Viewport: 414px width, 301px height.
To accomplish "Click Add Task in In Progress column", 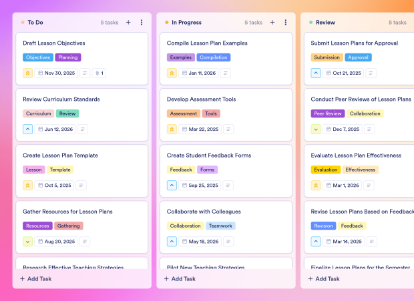I will click(x=180, y=279).
